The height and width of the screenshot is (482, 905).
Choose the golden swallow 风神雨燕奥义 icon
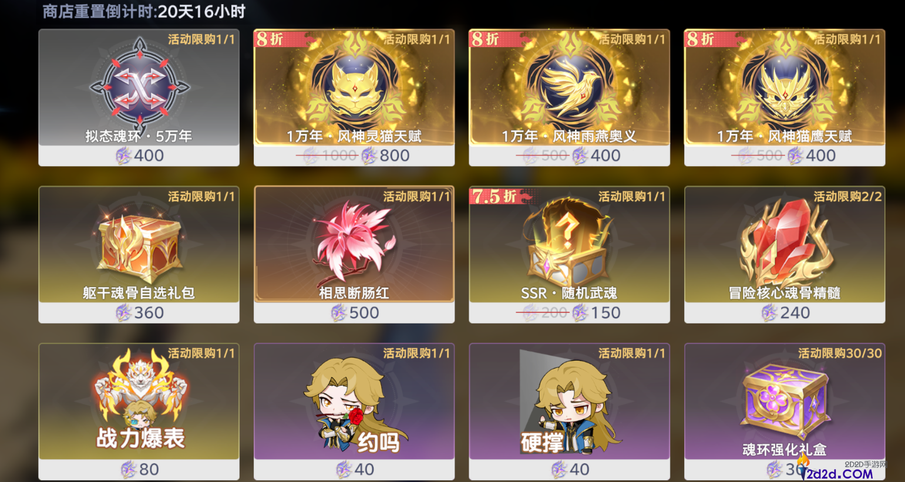coord(569,85)
